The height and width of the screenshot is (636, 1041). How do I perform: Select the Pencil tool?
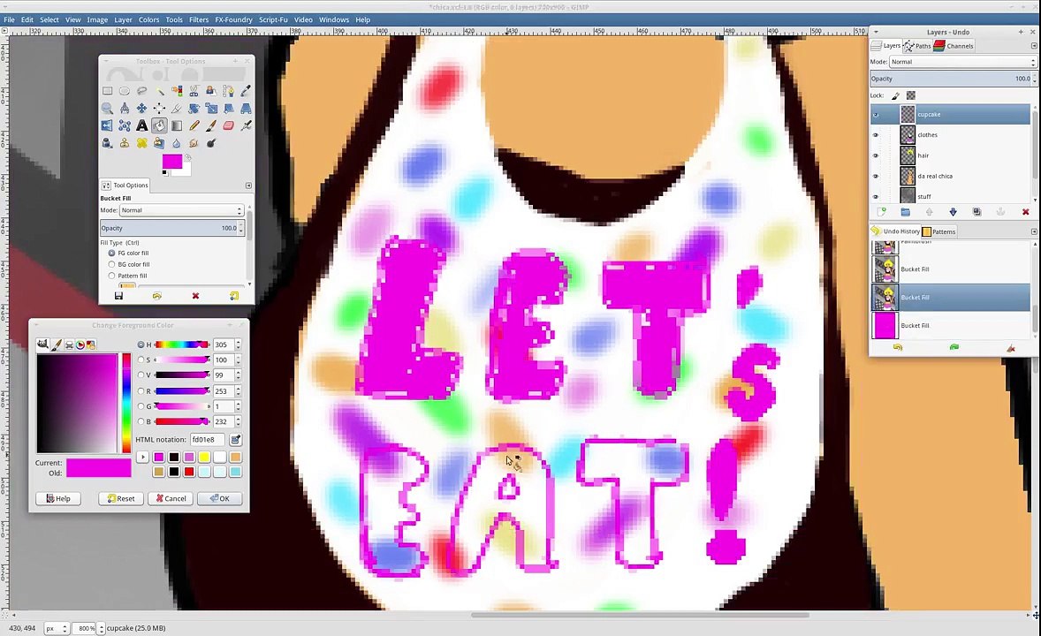194,125
